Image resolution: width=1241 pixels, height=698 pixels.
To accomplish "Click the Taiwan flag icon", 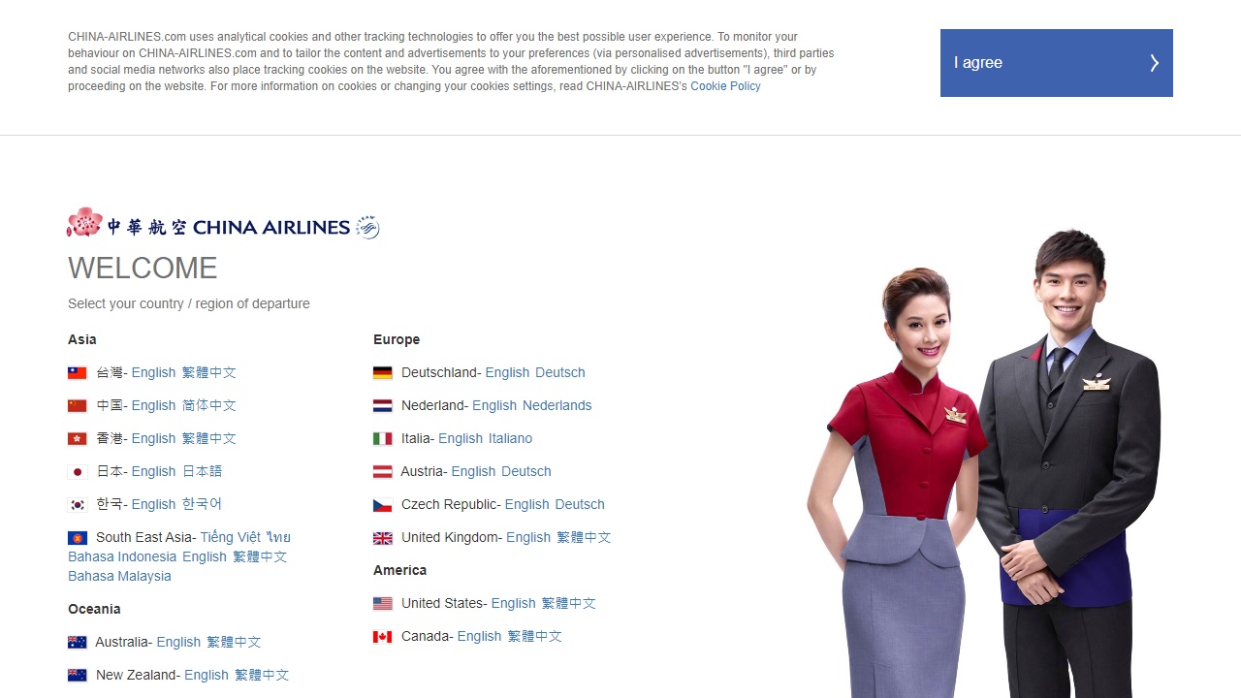I will [78, 373].
